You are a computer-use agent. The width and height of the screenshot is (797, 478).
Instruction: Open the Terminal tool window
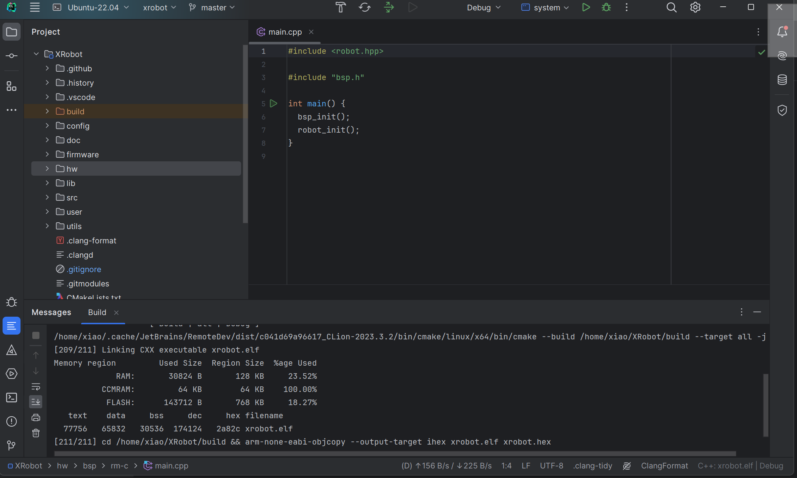click(x=12, y=398)
